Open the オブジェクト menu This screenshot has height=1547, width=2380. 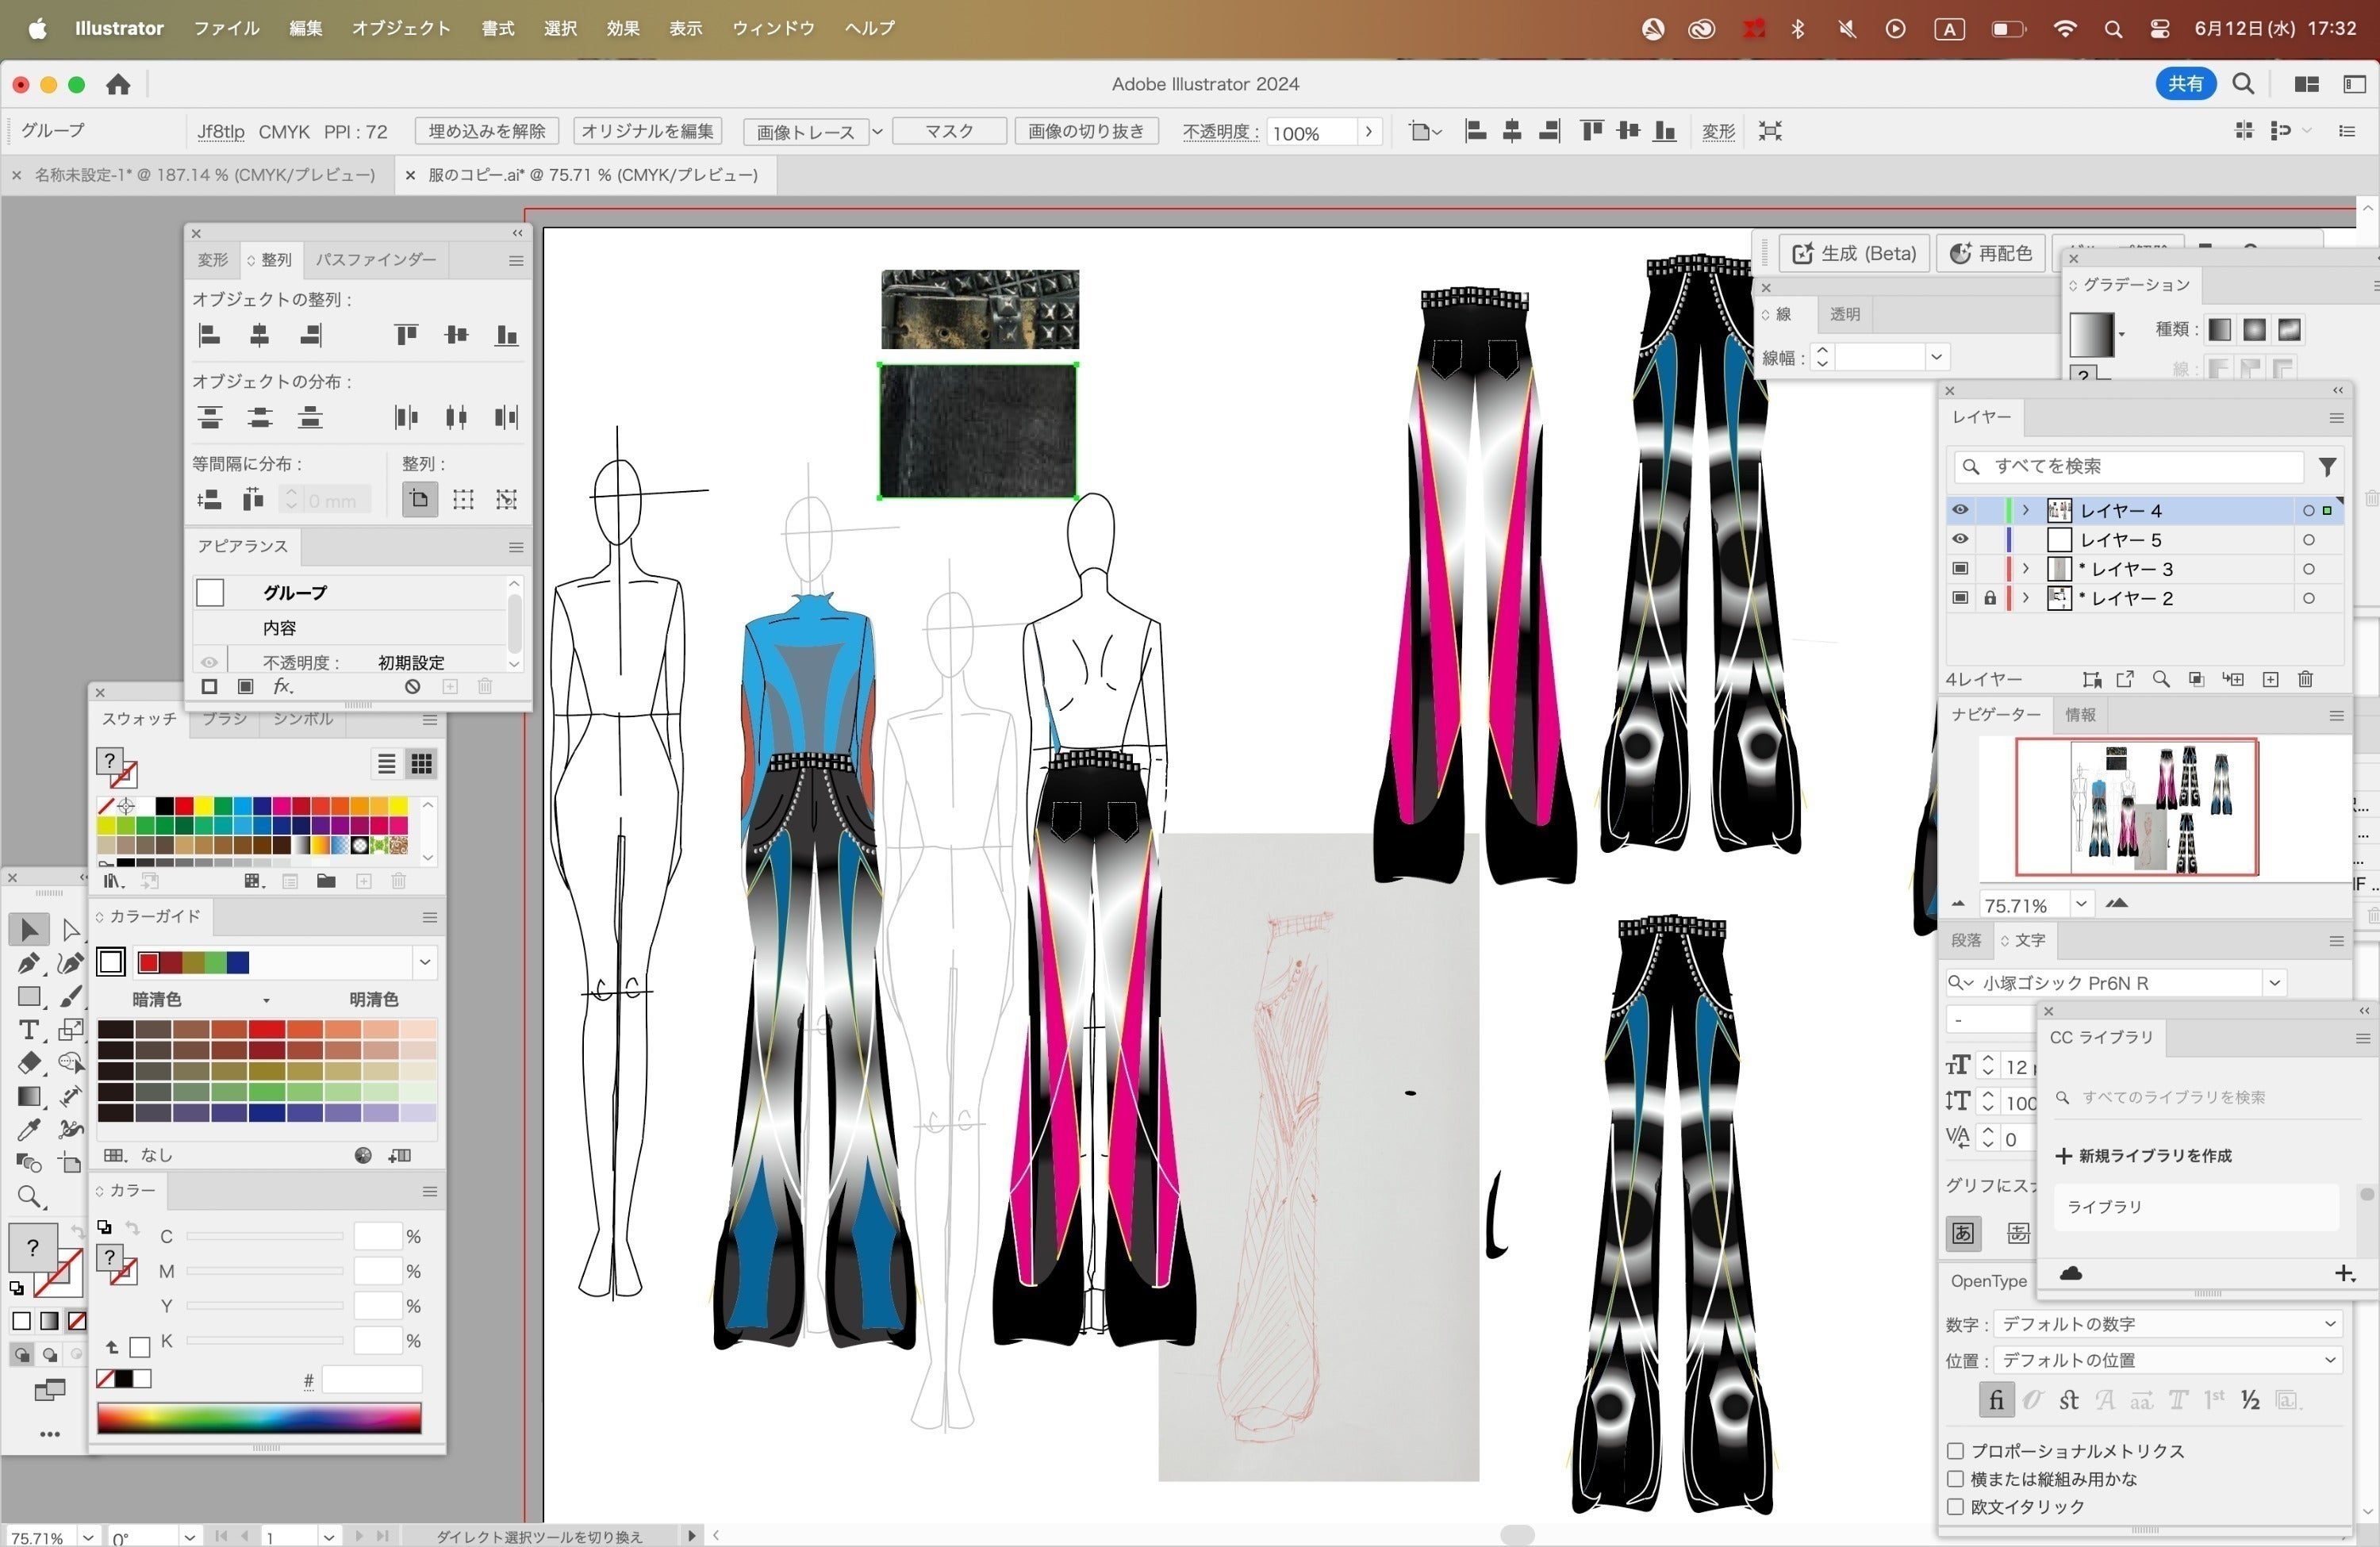coord(400,28)
